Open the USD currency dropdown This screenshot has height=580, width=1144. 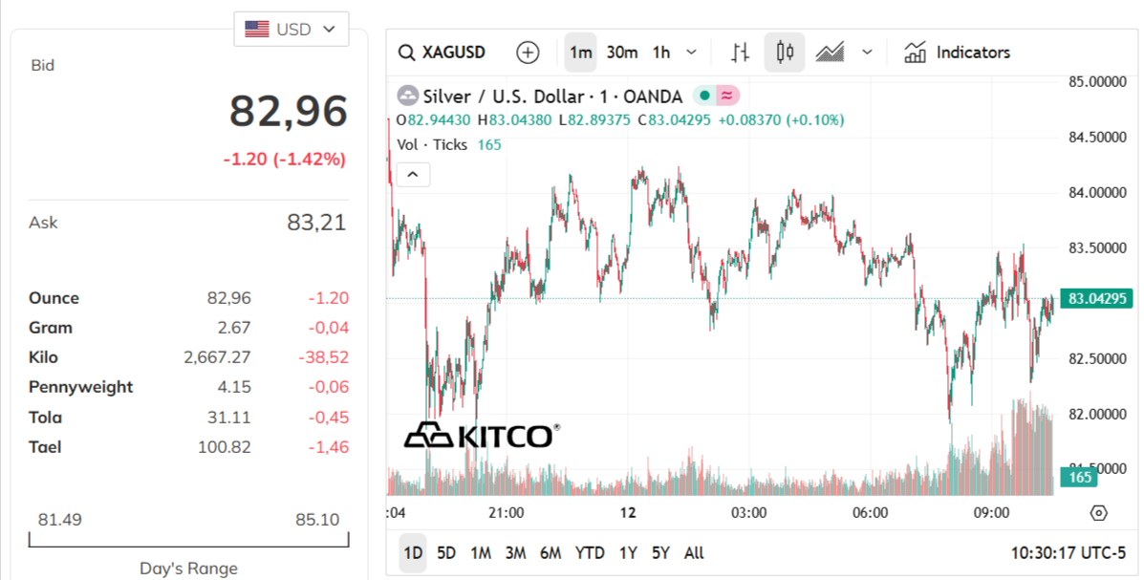[291, 29]
